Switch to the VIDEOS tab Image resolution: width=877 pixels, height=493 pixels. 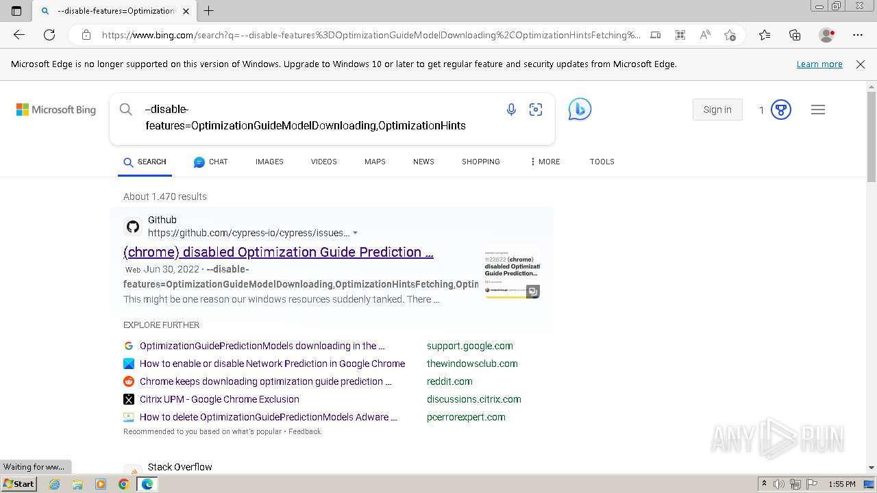(323, 162)
